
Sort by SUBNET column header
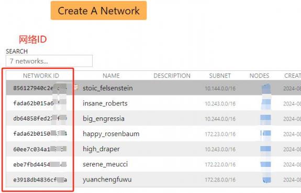[x=220, y=76]
